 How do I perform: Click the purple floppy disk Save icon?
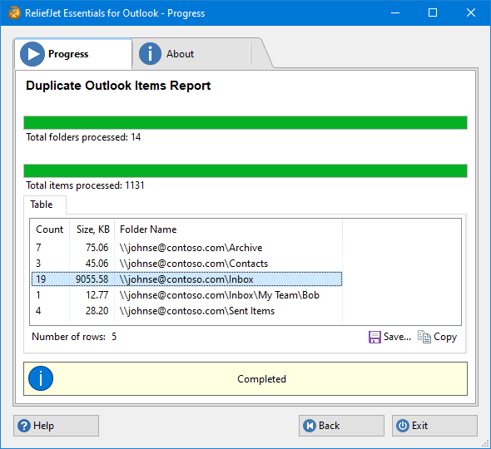tap(374, 337)
